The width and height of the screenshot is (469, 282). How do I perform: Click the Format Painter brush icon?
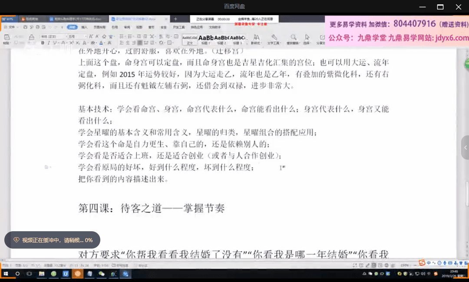tap(32, 38)
